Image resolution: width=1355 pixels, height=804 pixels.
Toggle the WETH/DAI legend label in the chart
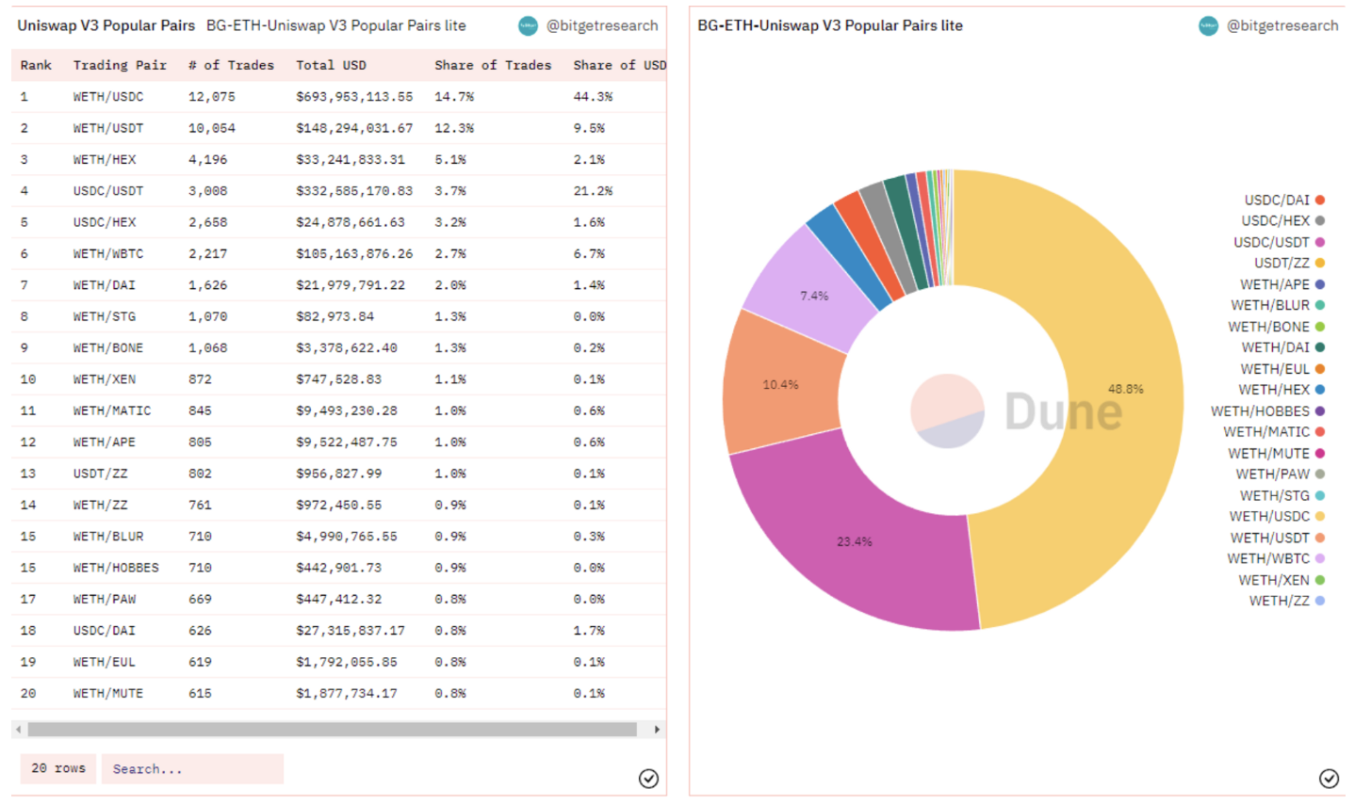click(x=1275, y=347)
